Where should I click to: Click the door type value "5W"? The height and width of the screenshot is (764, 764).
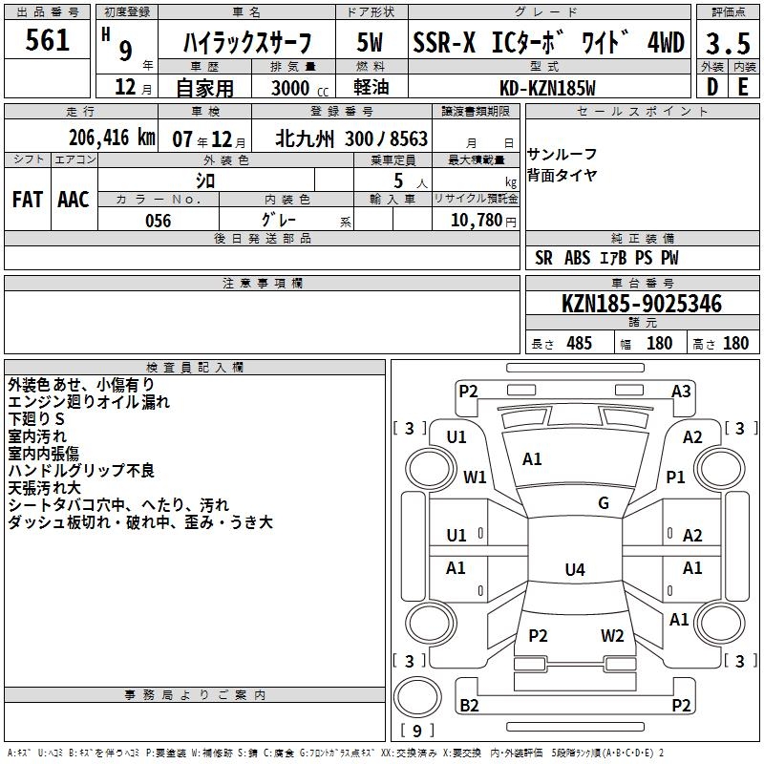[x=371, y=42]
